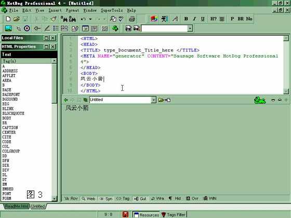
Task: Open the empty toolbar combo box dropdown
Action: [190, 29]
